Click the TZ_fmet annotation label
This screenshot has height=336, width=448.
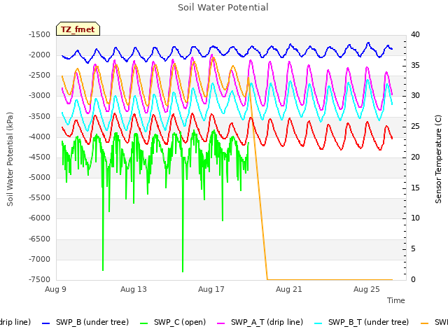pos(78,29)
